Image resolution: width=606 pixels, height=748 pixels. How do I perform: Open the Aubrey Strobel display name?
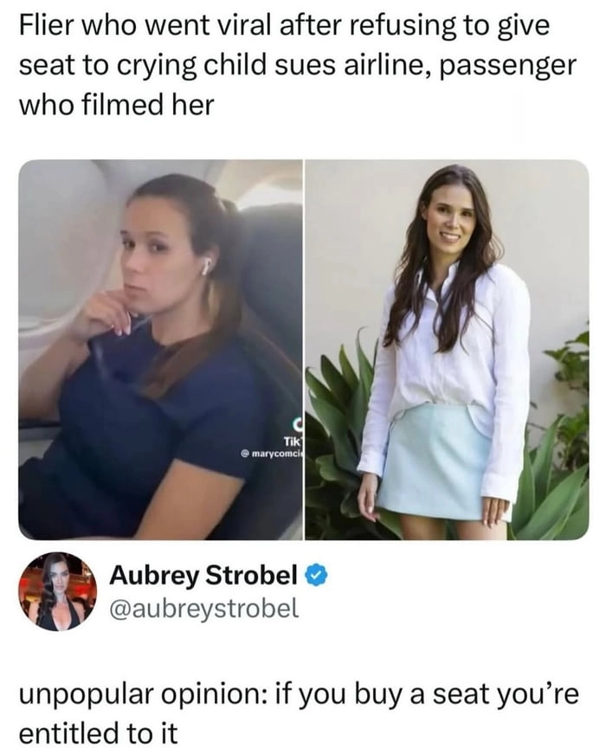tap(204, 575)
